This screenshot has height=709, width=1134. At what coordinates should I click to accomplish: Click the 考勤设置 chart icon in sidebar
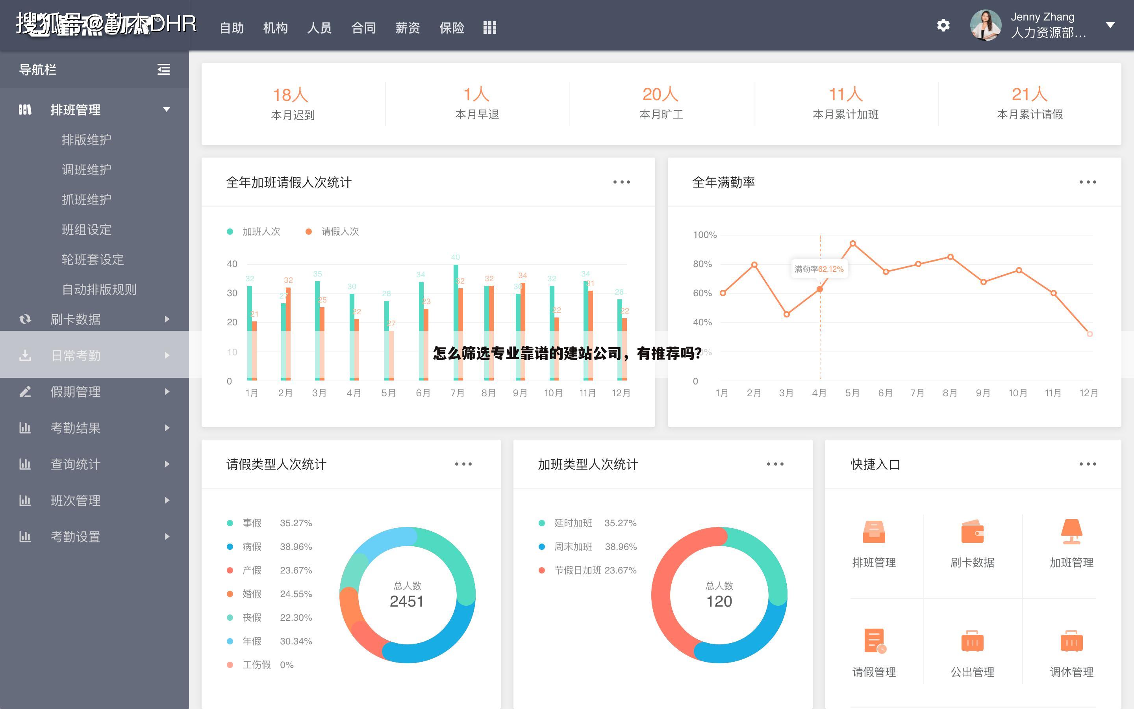click(25, 536)
